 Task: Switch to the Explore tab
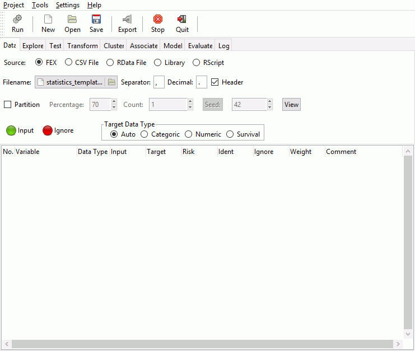(x=33, y=45)
